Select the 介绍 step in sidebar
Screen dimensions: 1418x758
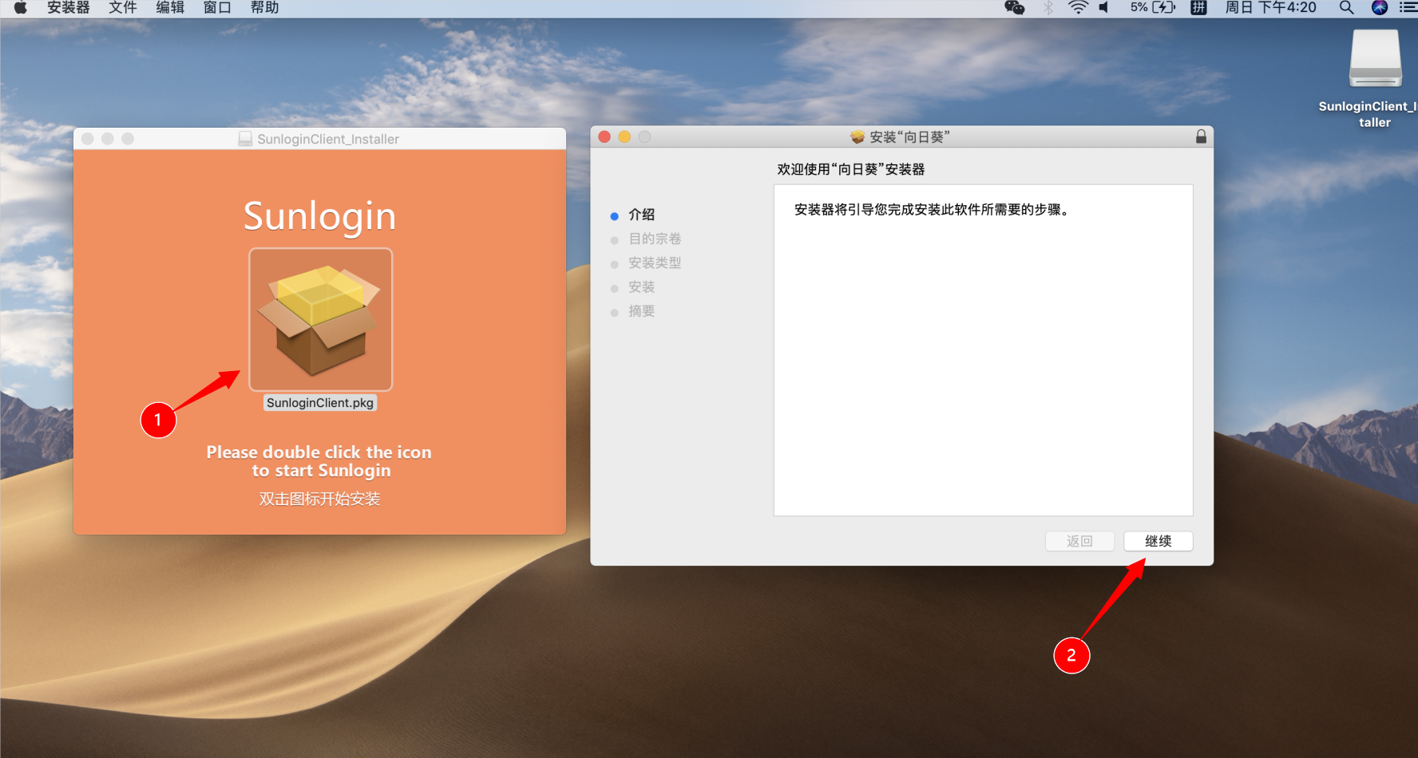point(642,215)
